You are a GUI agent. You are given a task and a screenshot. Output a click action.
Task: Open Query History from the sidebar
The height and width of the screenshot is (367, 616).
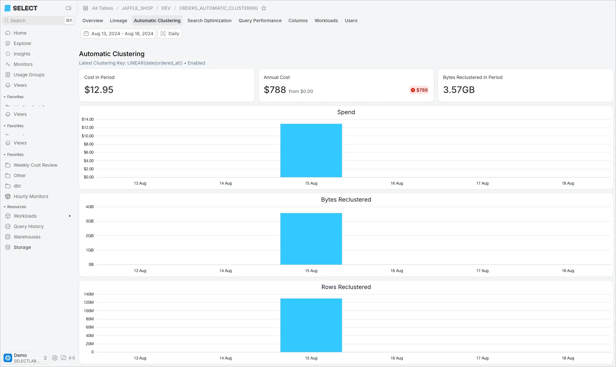[28, 226]
